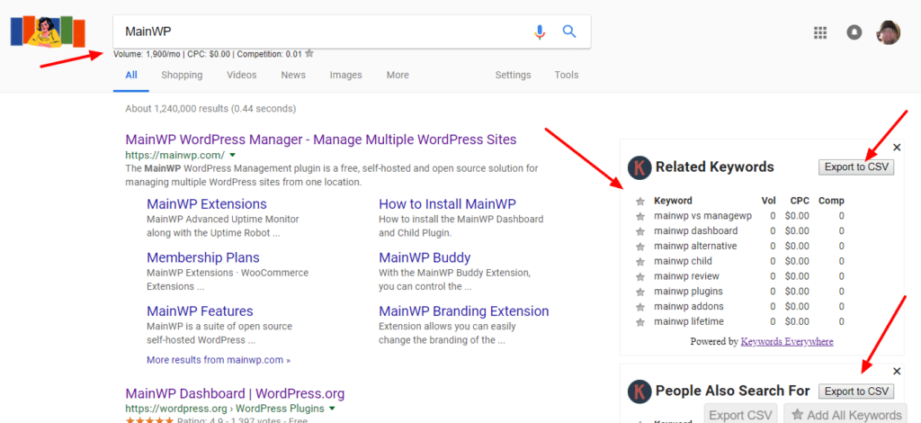This screenshot has height=423, width=921.
Task: Open the Membership Plans sitelink
Action: click(203, 258)
